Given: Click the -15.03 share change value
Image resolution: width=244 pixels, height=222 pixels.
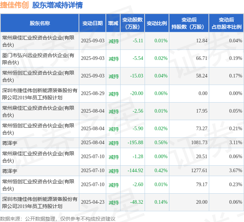Looking at the screenshot, I should (x=137, y=76).
